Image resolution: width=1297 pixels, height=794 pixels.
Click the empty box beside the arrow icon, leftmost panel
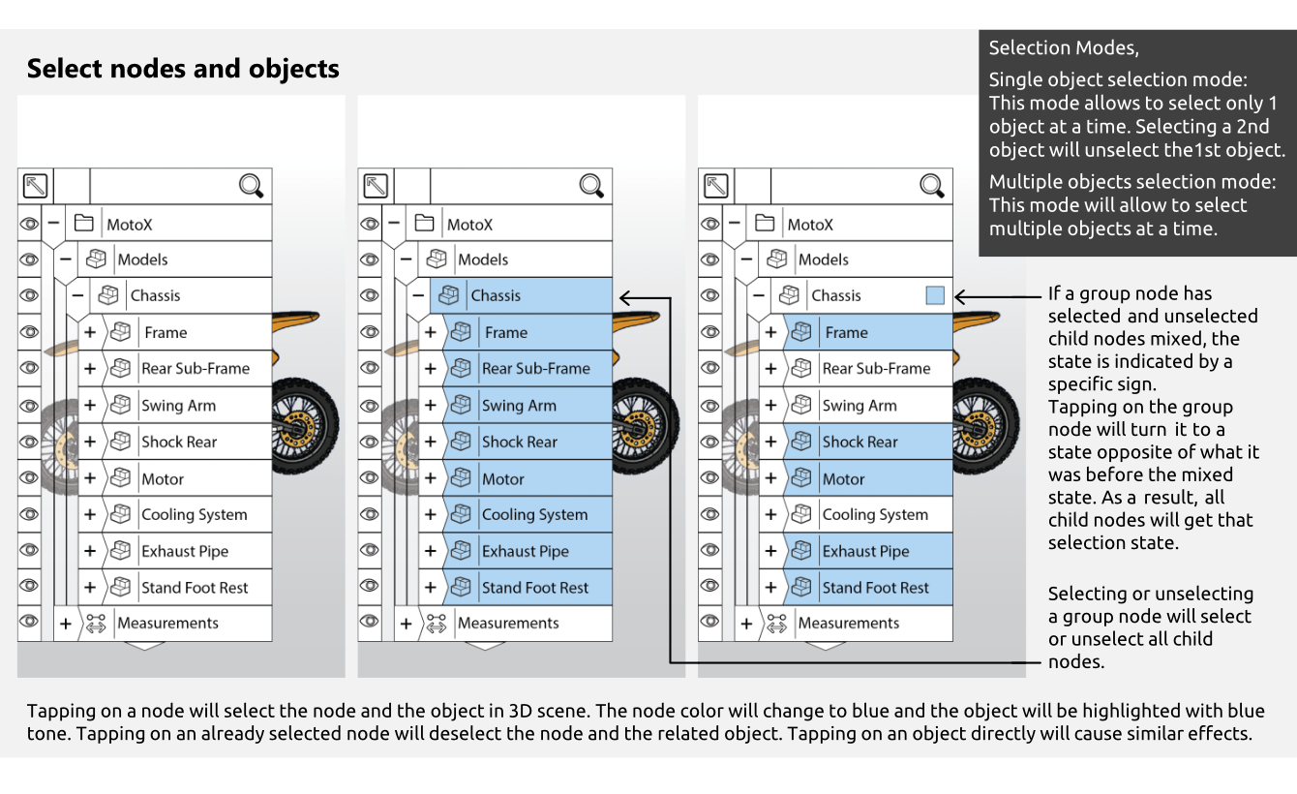(x=71, y=186)
